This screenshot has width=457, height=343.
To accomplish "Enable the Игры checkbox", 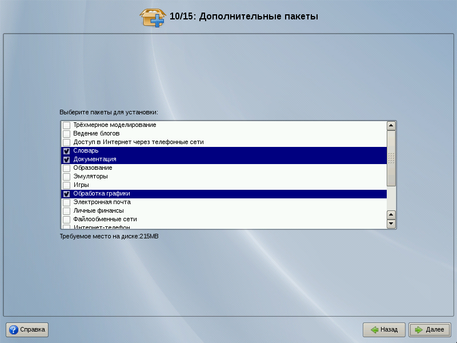I will [67, 185].
